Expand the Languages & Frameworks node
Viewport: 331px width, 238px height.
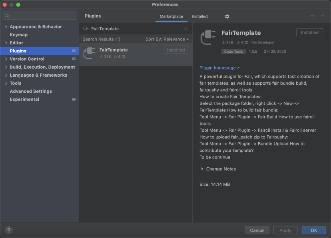click(x=6, y=75)
